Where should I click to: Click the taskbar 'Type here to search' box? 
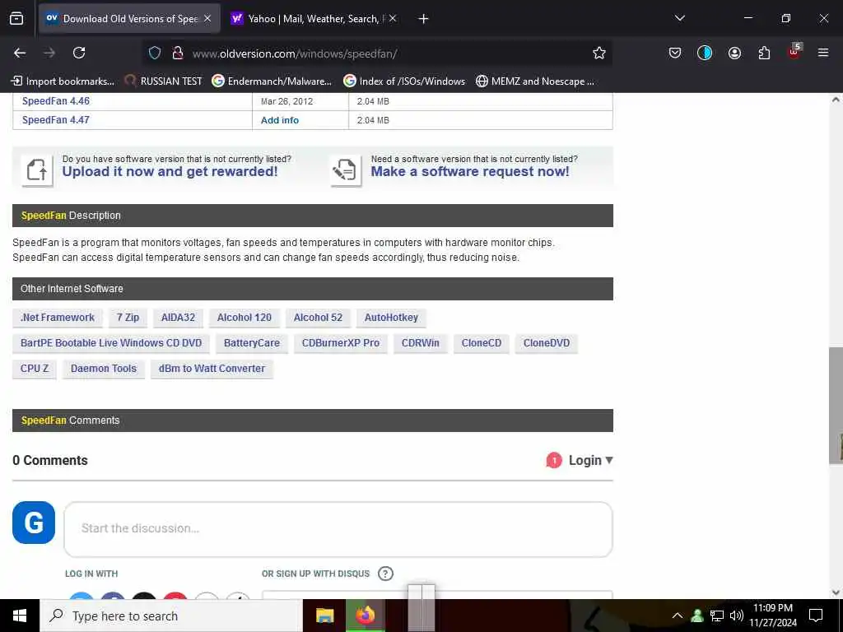(x=171, y=616)
